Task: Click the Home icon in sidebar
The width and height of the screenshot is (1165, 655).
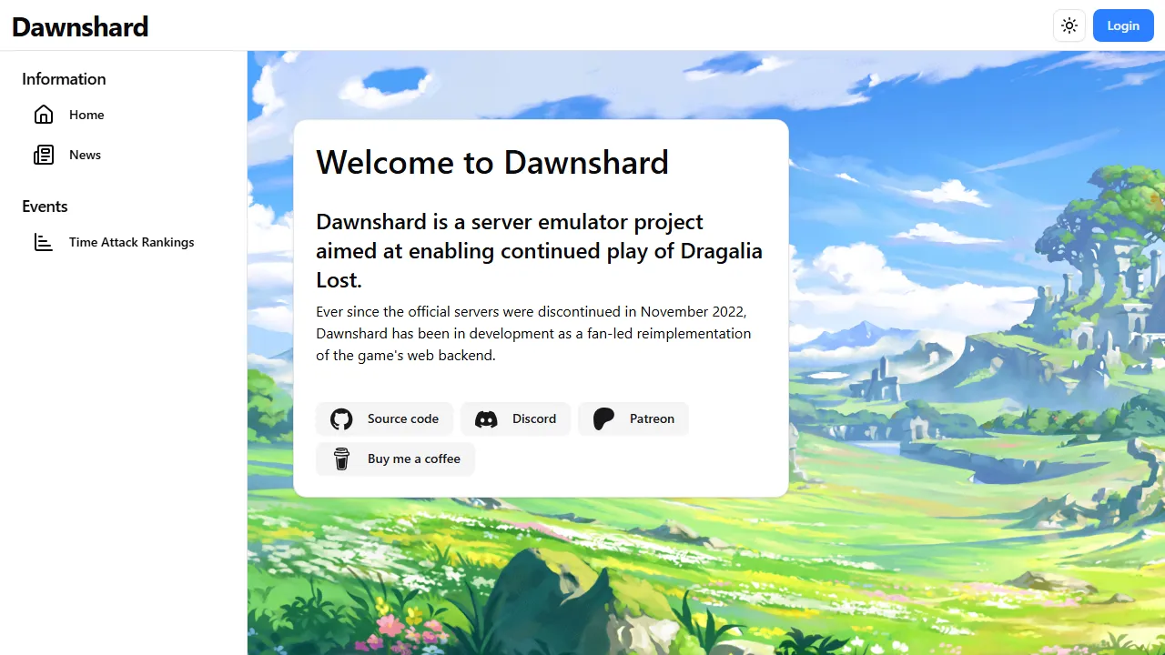Action: pyautogui.click(x=44, y=115)
